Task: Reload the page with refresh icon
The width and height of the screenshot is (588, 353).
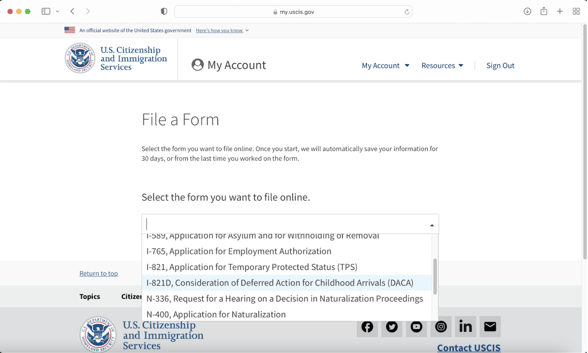Action: point(407,12)
